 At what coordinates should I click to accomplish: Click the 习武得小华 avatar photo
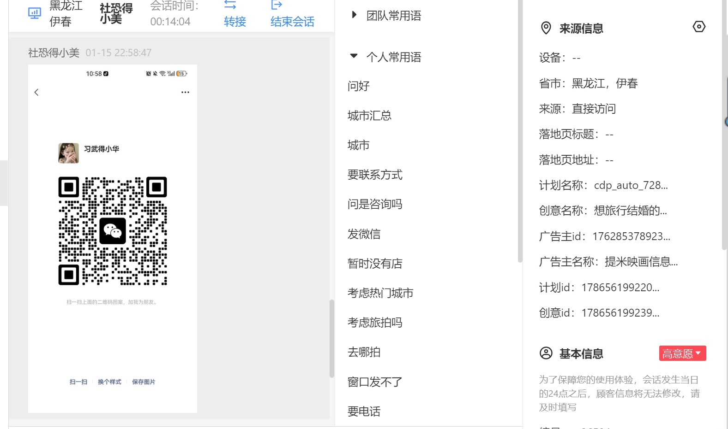(68, 153)
